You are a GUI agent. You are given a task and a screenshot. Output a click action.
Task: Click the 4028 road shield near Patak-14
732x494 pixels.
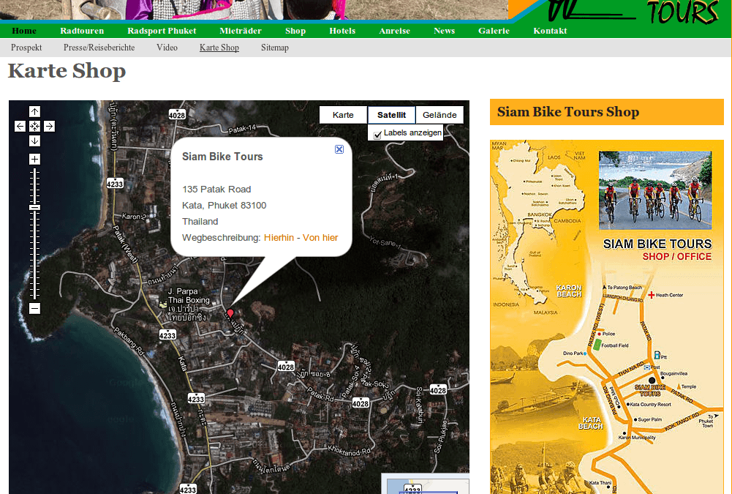tap(177, 115)
